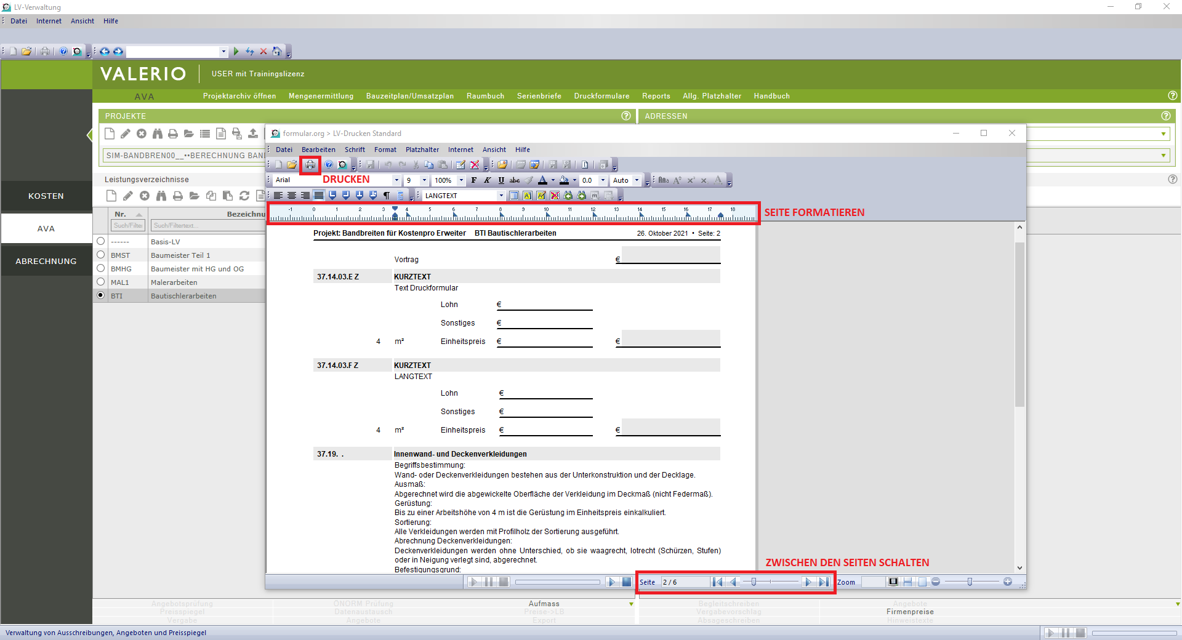
Task: Select the BMST Baumeister Teil 1 radio button
Action: (x=101, y=255)
